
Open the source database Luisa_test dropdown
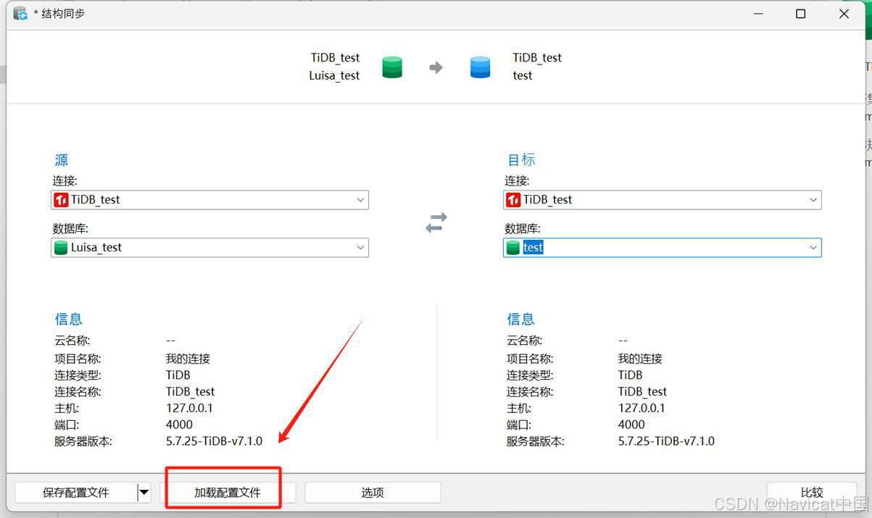click(209, 248)
